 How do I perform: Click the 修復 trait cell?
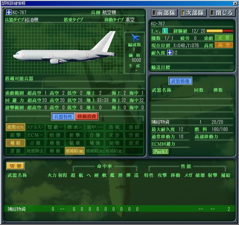click(x=55, y=143)
